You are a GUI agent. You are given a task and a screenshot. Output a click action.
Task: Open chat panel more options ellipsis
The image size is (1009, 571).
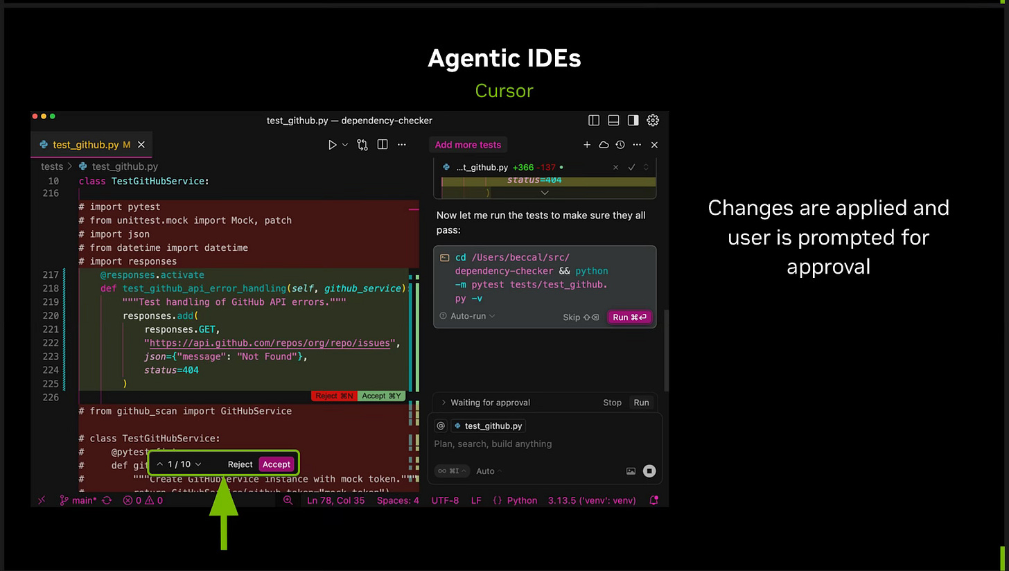click(637, 145)
